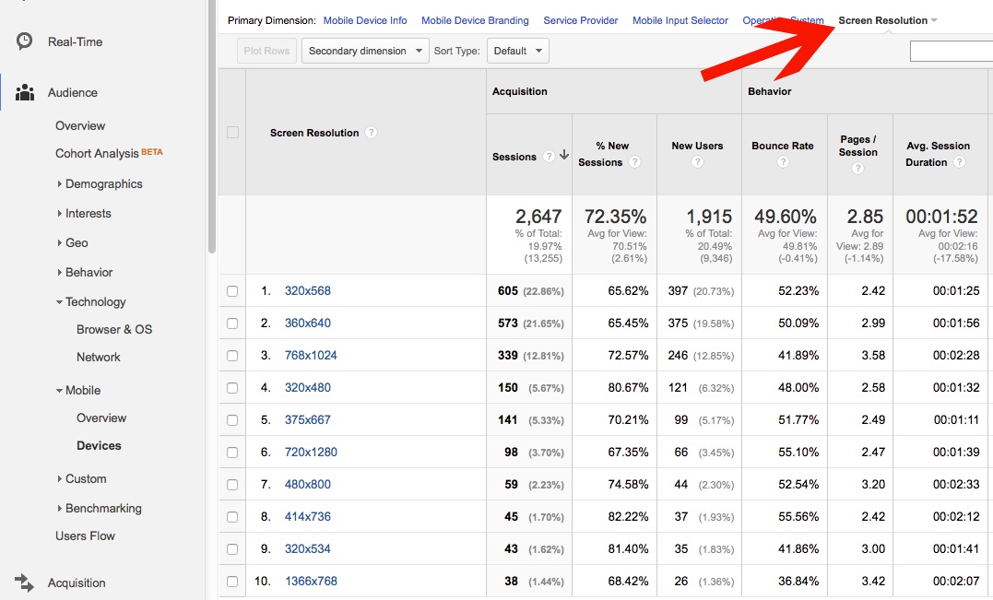993x600 pixels.
Task: Click the Screen Resolution header help icon
Action: pos(372,133)
